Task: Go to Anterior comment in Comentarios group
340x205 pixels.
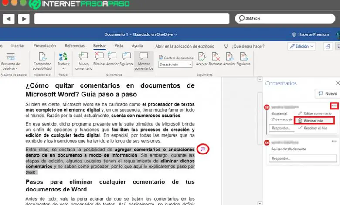Action: 112,59
